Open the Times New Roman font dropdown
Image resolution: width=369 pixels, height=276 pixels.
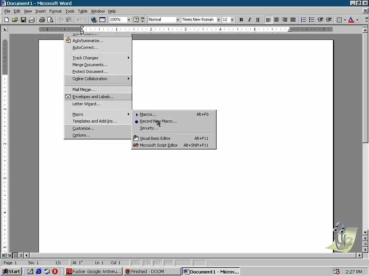[x=218, y=20]
